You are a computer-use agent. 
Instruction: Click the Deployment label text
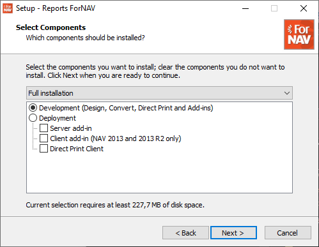[x=58, y=118]
